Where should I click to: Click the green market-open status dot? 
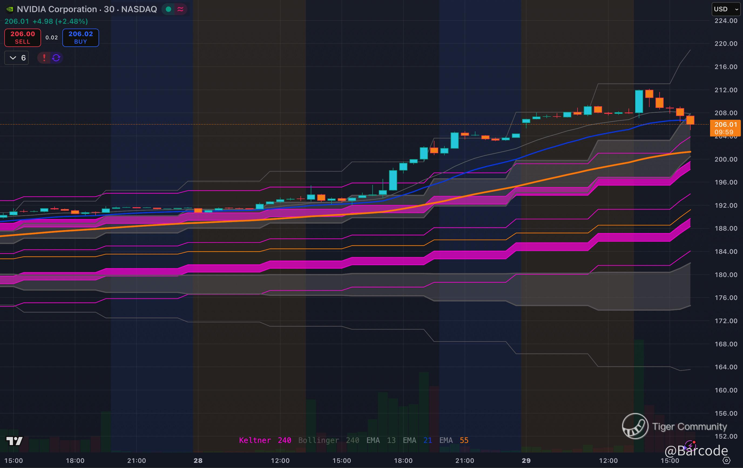click(x=168, y=9)
